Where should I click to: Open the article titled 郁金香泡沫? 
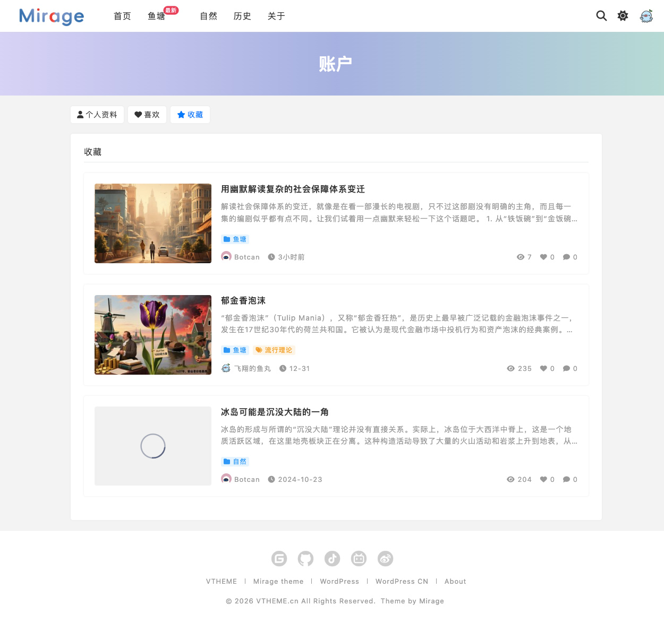point(243,301)
